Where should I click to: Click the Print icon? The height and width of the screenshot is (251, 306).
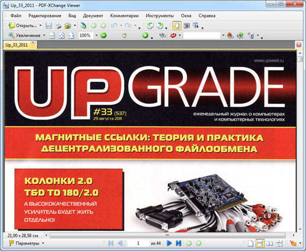[58, 26]
